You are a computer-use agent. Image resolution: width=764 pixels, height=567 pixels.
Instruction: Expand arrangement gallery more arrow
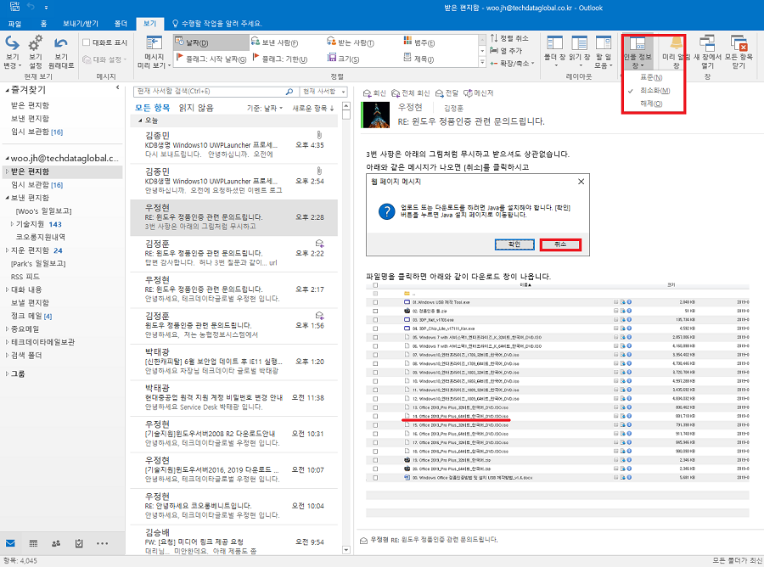pos(482,62)
